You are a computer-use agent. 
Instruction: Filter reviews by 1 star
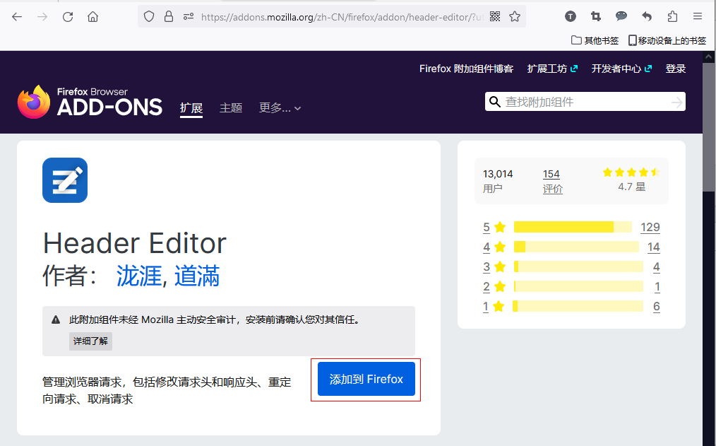pyautogui.click(x=494, y=306)
